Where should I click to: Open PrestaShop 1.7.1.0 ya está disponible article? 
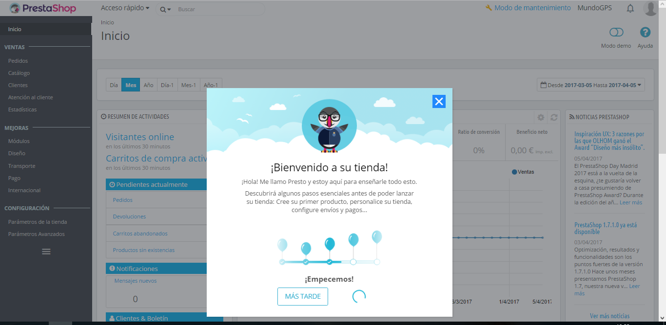tap(606, 229)
